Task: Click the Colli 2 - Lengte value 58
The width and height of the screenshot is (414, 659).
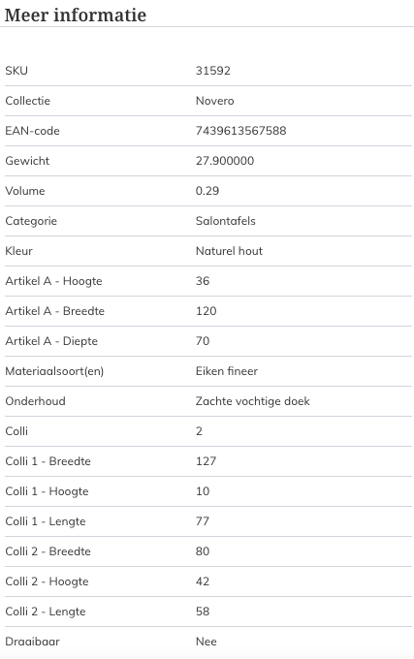Action: click(x=203, y=612)
